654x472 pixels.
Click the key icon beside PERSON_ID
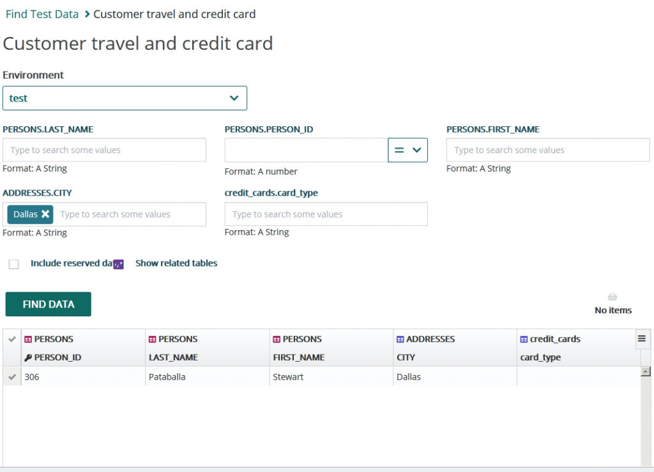coord(28,357)
